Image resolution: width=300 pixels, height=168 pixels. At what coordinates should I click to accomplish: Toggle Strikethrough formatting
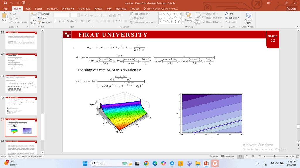(72, 21)
